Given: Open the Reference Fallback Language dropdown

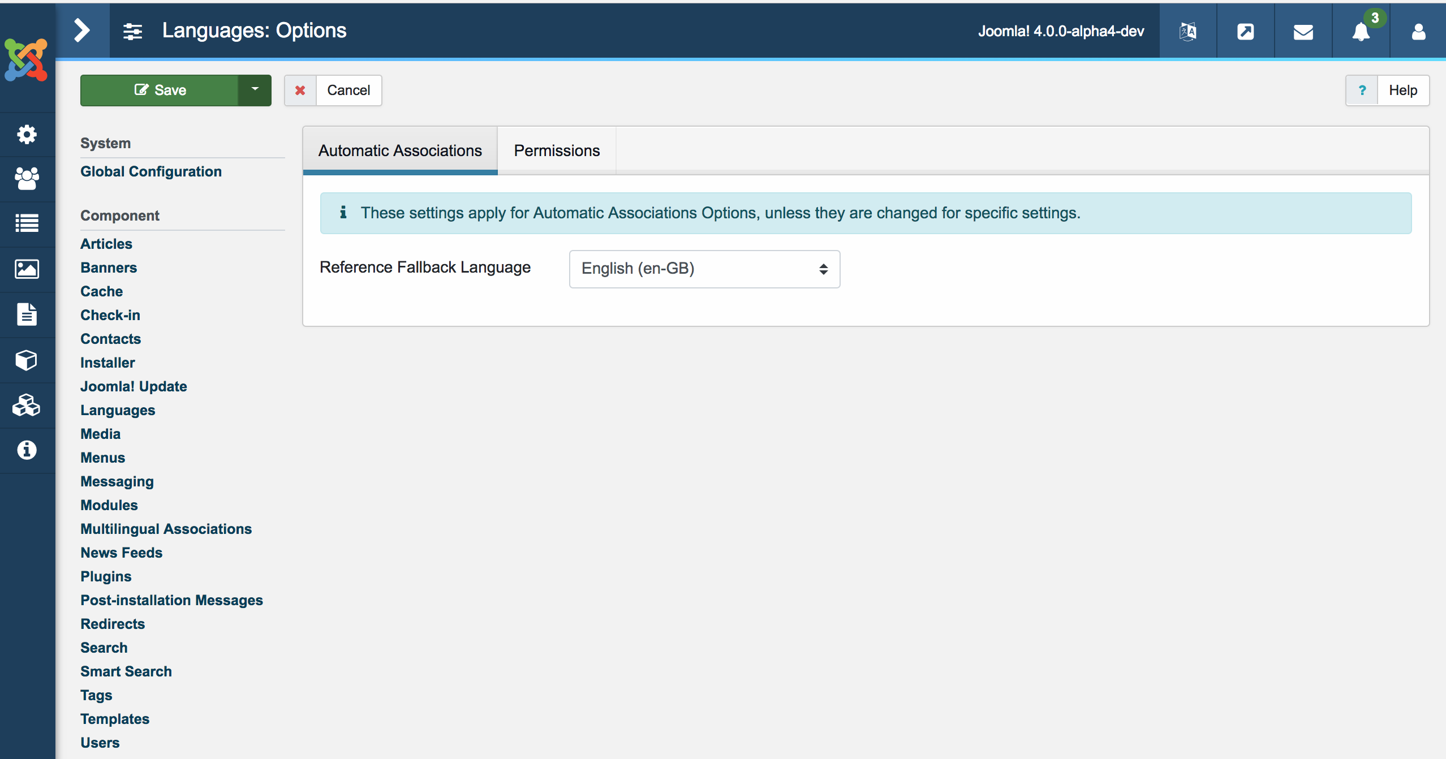Looking at the screenshot, I should point(704,269).
